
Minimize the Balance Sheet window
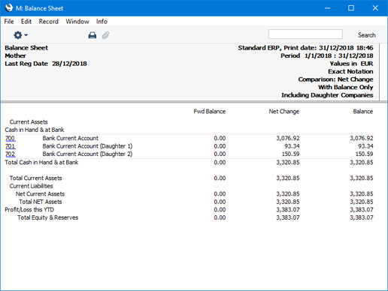[x=327, y=8]
